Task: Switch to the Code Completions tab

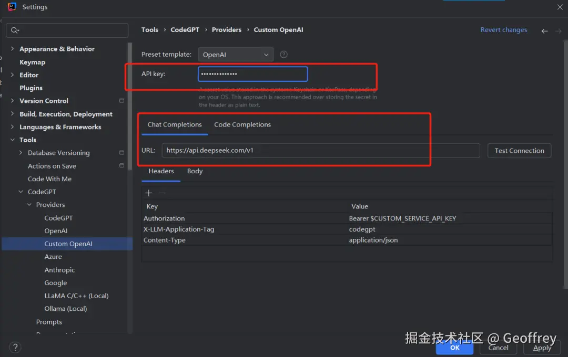Action: point(242,124)
